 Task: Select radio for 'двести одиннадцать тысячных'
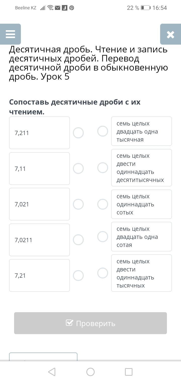[103, 273]
